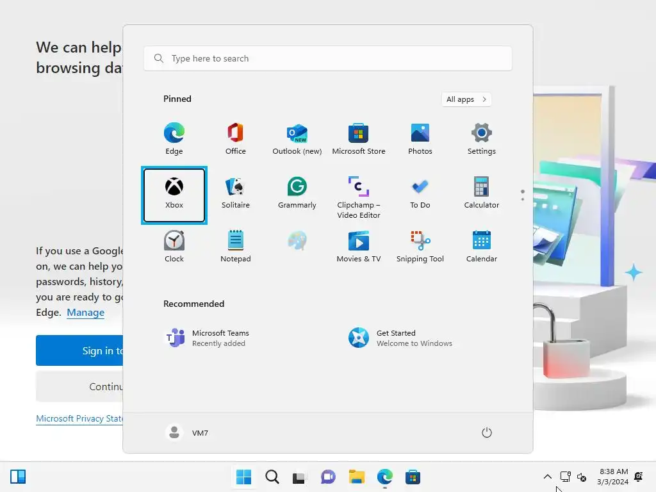Open the Clock app
The height and width of the screenshot is (492, 656).
click(x=174, y=247)
